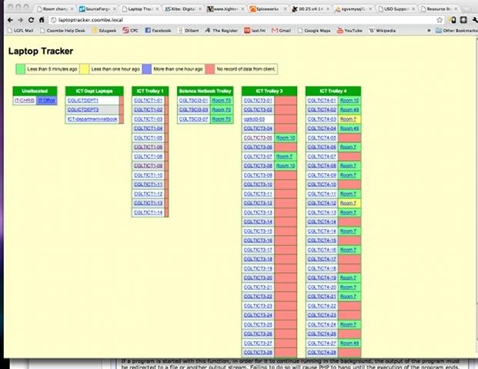
Task: Reload the Laptop Tracker page
Action: pyautogui.click(x=31, y=20)
